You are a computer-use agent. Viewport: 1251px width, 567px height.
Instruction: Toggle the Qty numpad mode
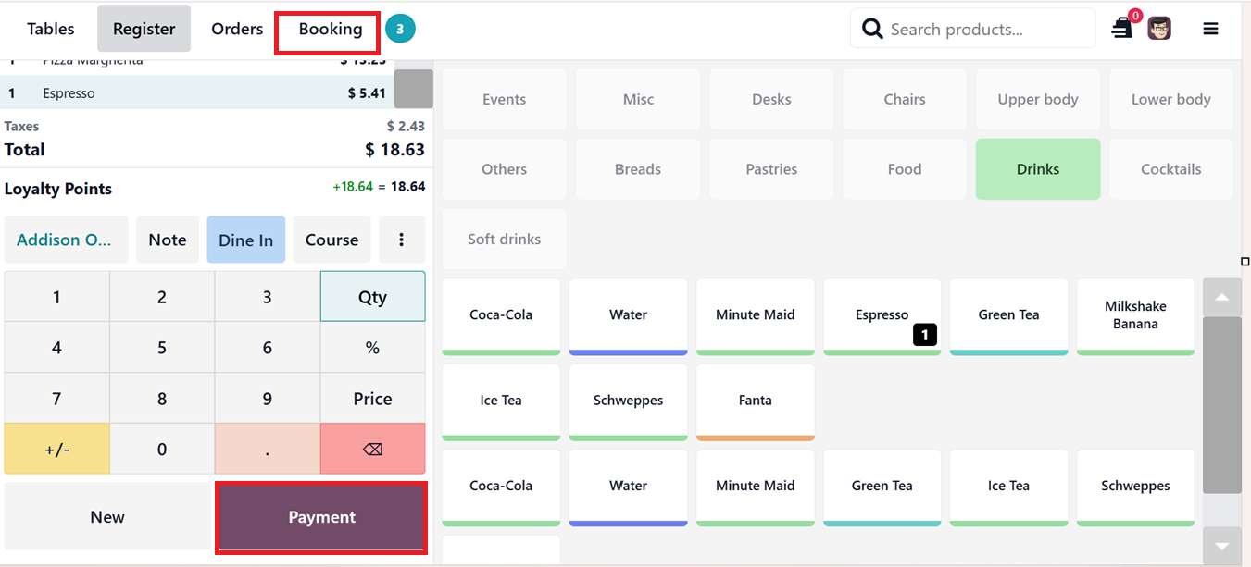[x=372, y=297]
